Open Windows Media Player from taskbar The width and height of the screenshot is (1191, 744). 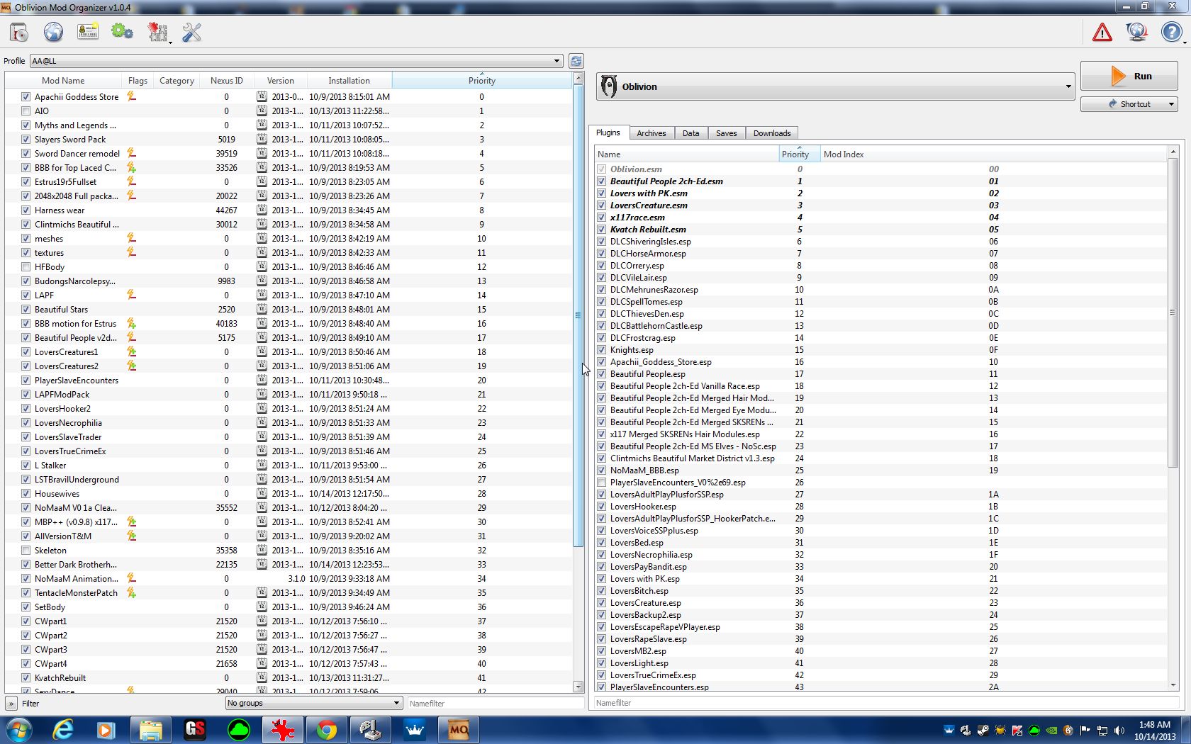pyautogui.click(x=106, y=730)
